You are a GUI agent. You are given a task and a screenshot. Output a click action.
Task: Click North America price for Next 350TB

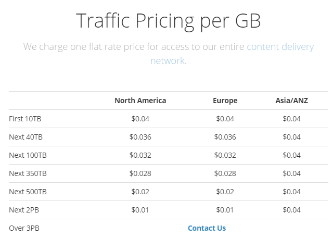tap(140, 173)
